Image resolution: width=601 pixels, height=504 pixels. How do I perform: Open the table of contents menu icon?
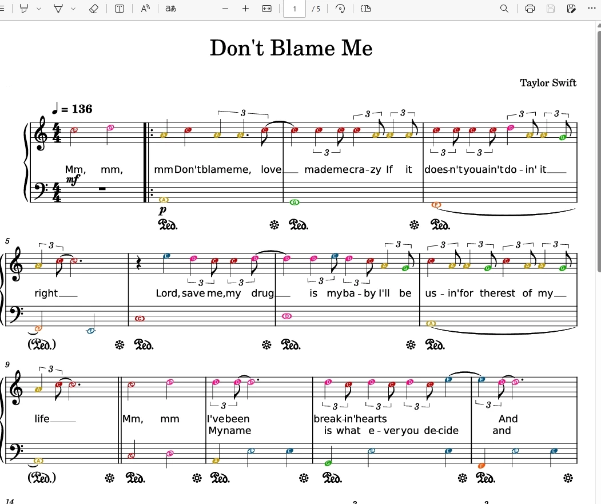tap(2, 9)
